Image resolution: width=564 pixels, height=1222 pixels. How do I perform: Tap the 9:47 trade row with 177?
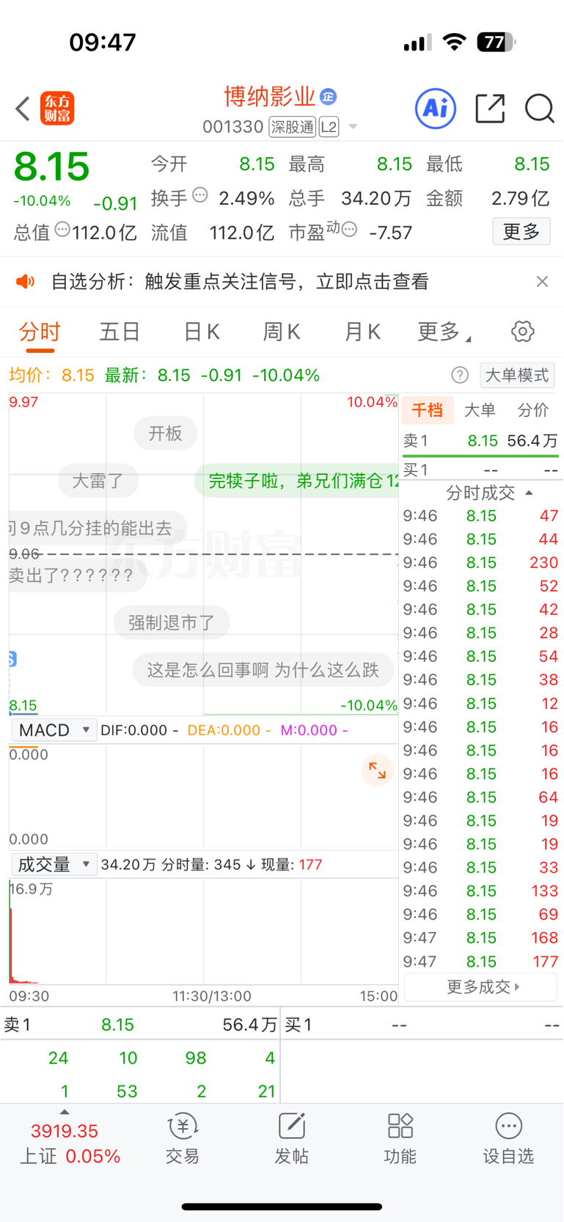(x=481, y=961)
